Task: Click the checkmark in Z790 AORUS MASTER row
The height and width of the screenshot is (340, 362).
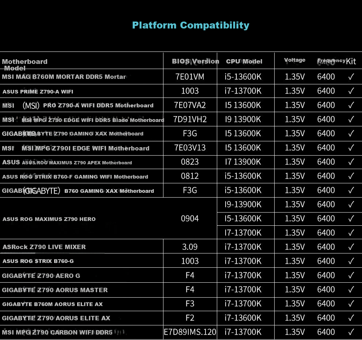Action: coord(351,290)
